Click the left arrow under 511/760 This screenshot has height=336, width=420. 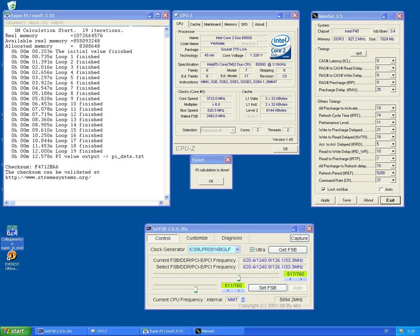tap(228, 290)
